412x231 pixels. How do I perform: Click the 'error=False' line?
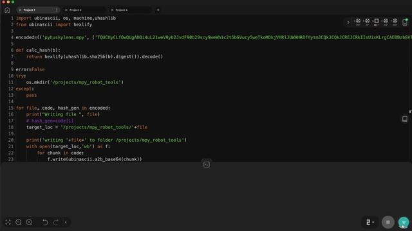30,69
